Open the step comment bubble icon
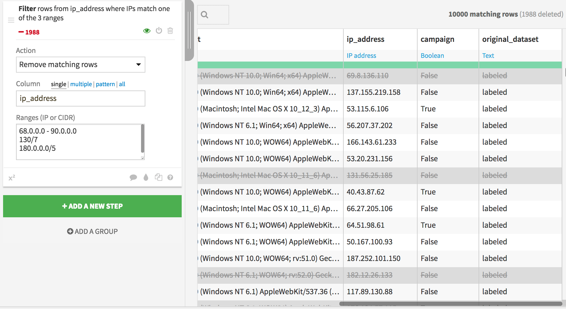 pyautogui.click(x=133, y=177)
